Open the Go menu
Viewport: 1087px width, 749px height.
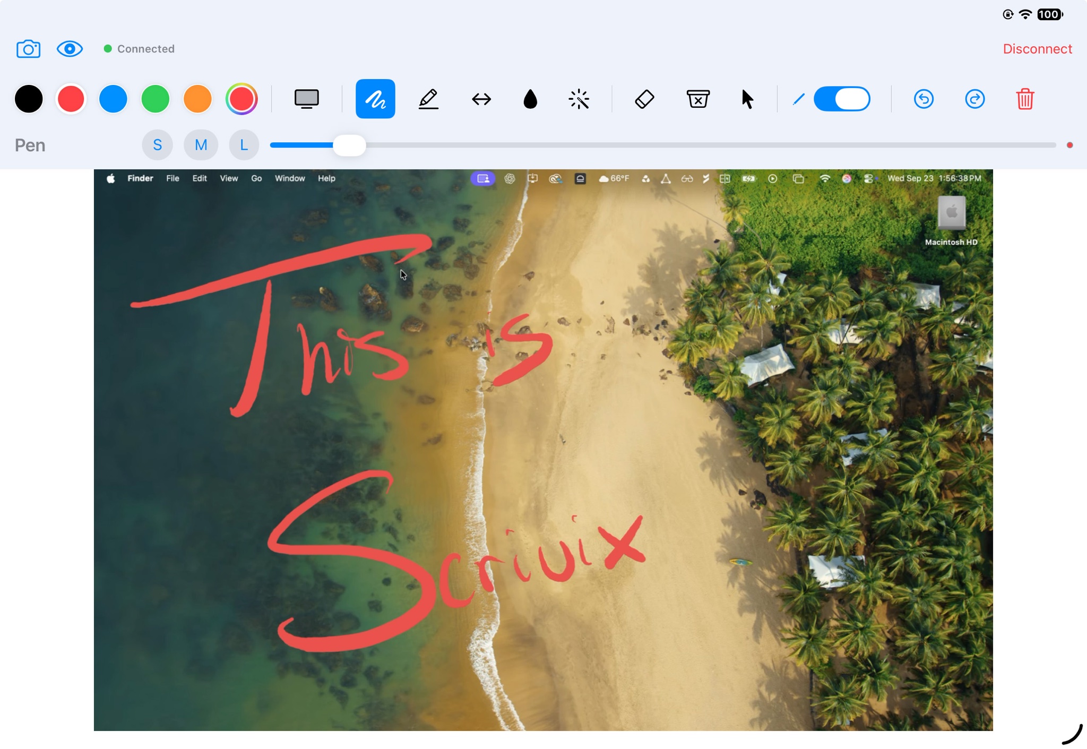click(x=256, y=178)
